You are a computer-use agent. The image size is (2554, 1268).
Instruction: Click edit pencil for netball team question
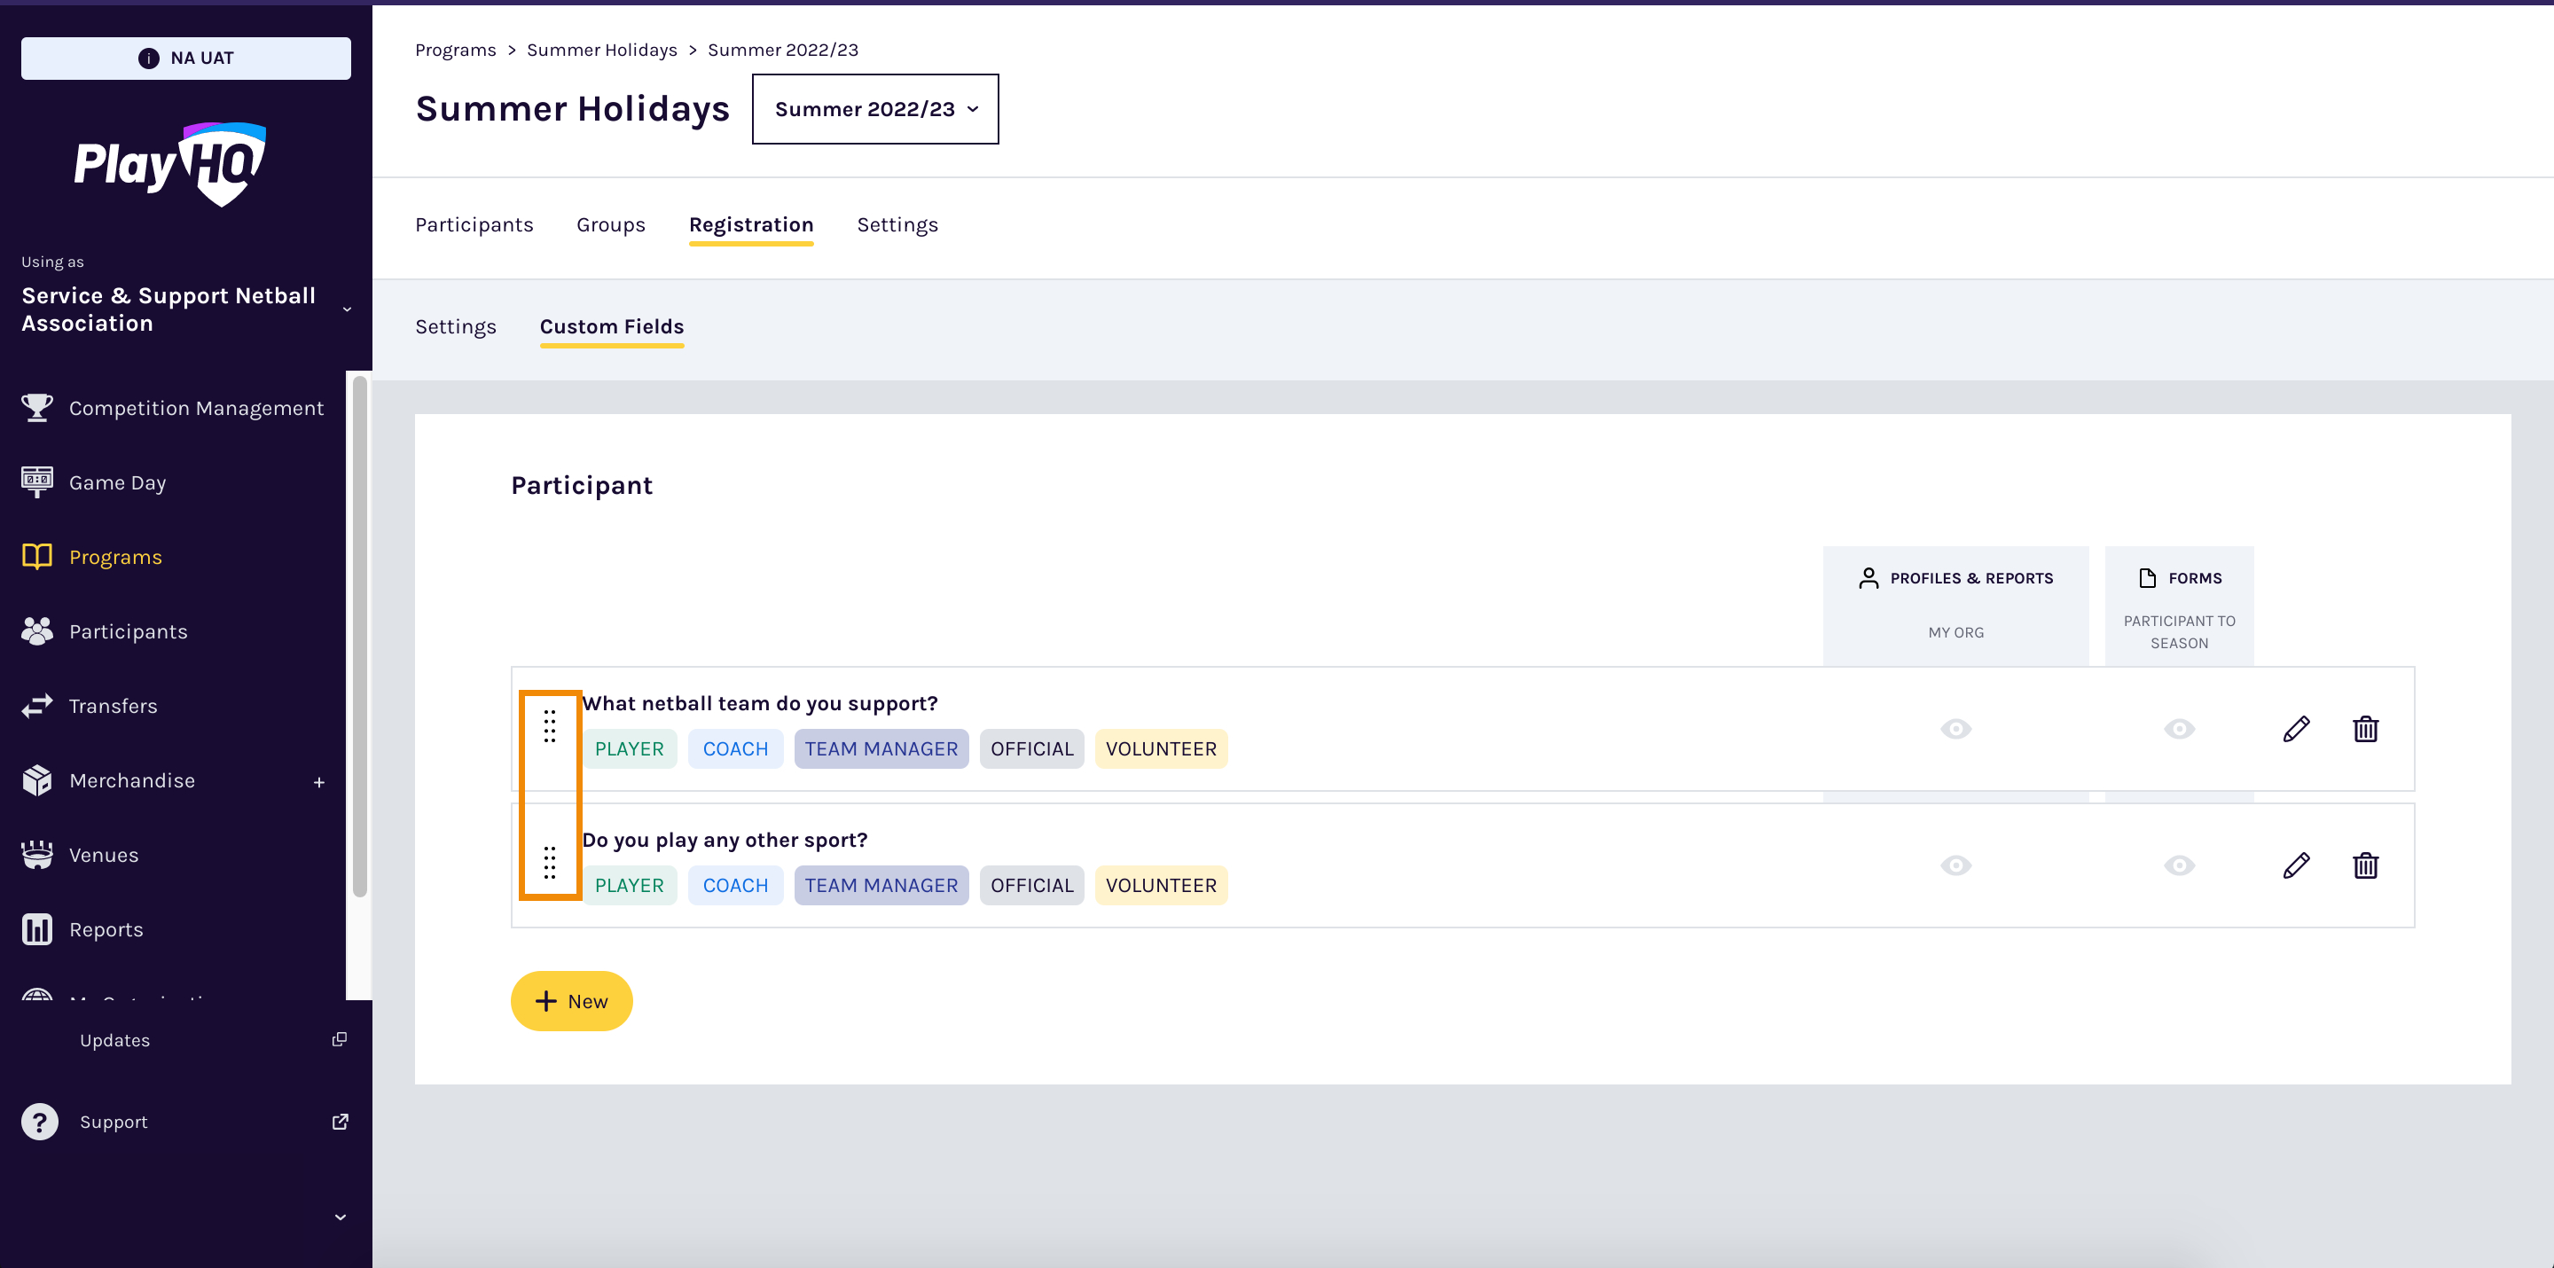pyautogui.click(x=2295, y=729)
